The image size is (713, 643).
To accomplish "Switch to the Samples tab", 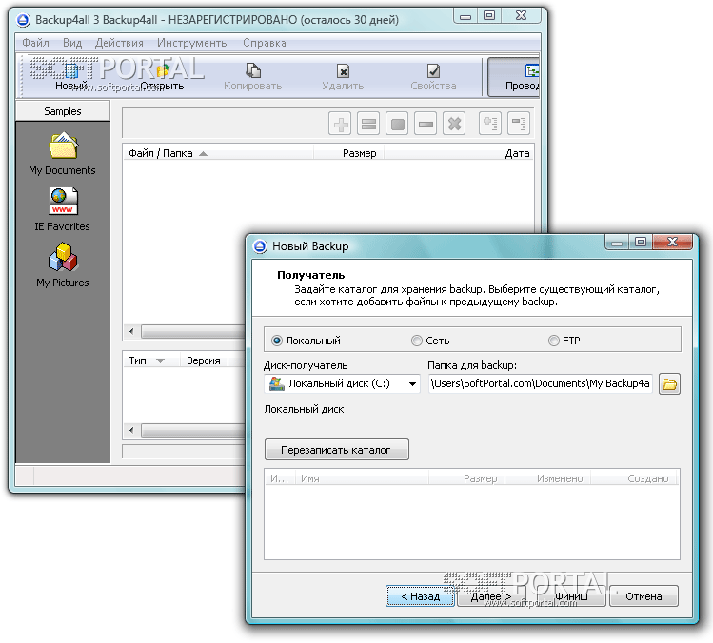I will click(63, 111).
